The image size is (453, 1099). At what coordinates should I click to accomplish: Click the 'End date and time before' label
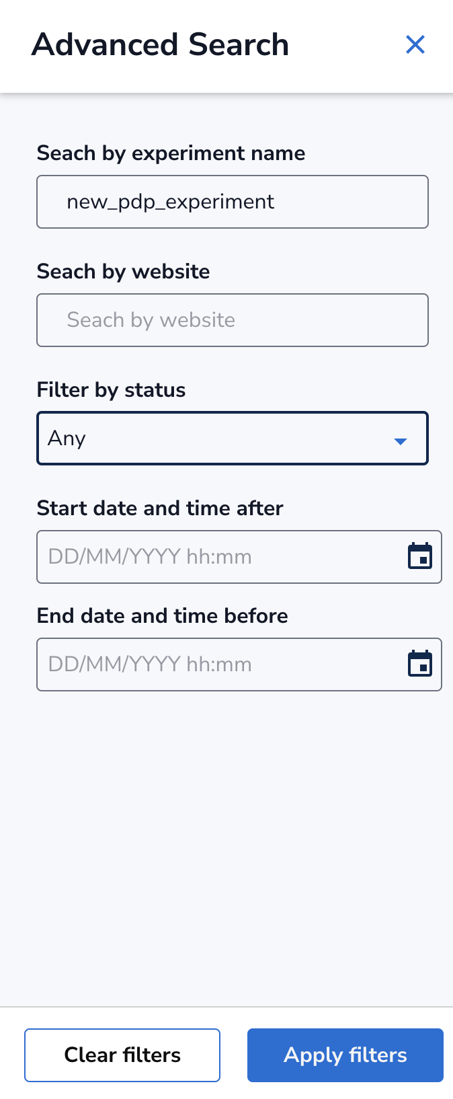(162, 616)
